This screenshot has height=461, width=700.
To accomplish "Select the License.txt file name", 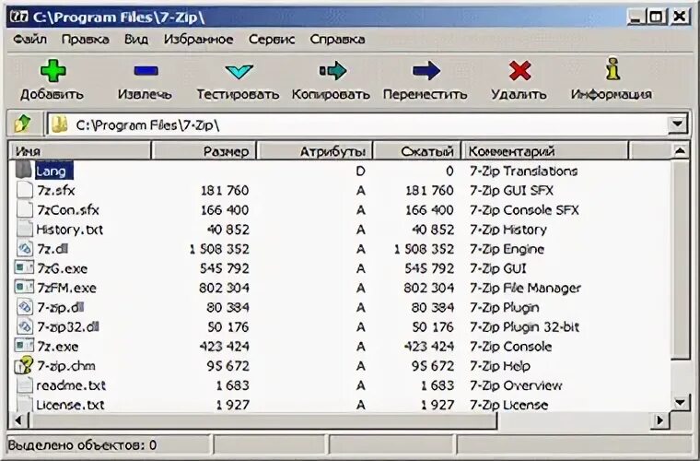I will tap(70, 405).
